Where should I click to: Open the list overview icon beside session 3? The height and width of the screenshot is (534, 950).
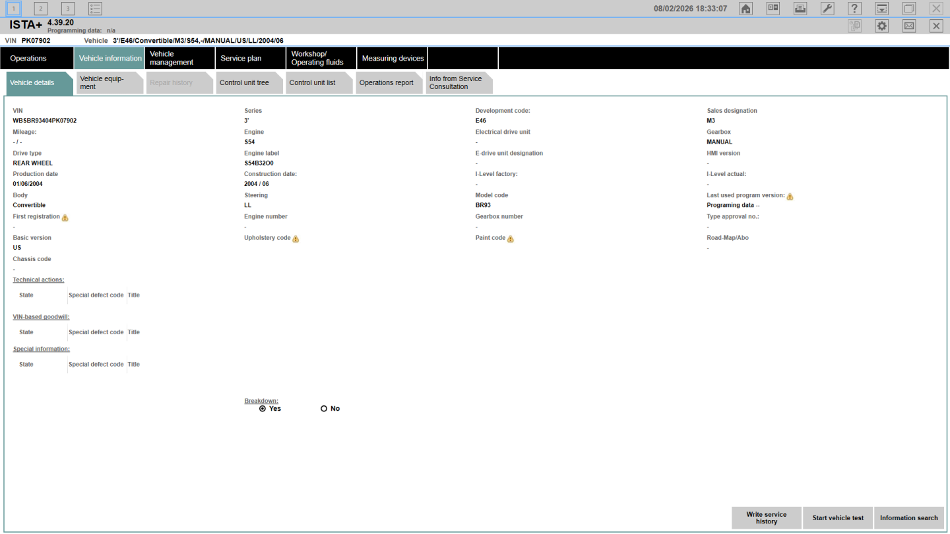(x=95, y=9)
